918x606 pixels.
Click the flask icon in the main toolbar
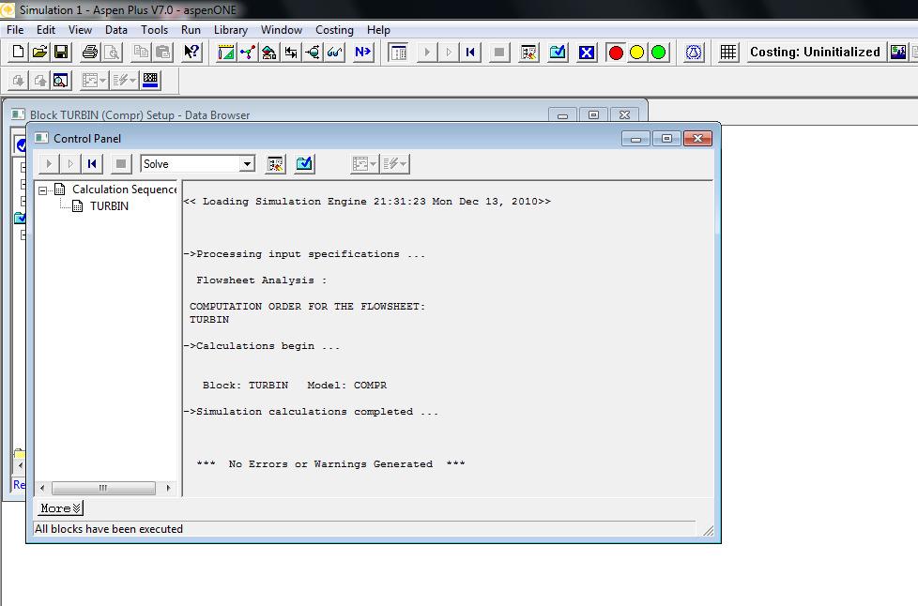coord(694,52)
